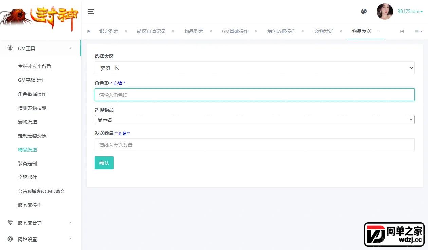Open 服务器操作 in the sidebar
This screenshot has height=250, width=428.
(30, 205)
